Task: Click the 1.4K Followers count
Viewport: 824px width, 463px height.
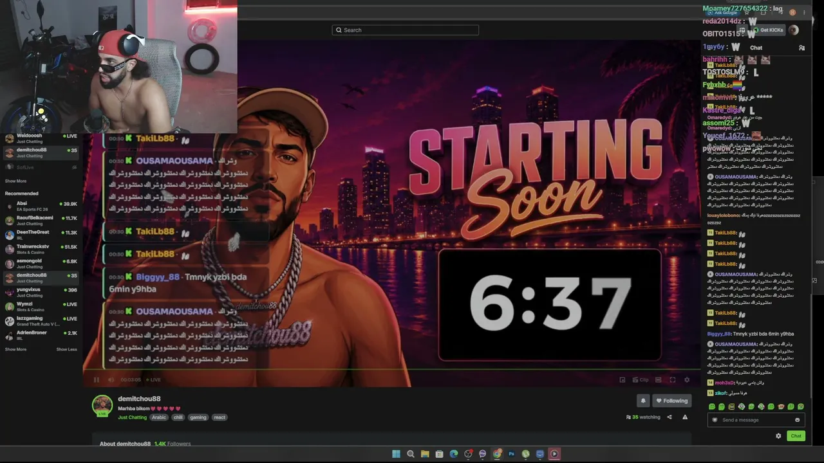Action: point(173,444)
